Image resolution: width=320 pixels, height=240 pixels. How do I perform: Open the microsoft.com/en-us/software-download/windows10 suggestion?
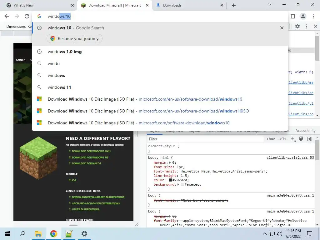pos(160,99)
